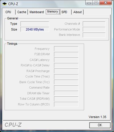Screen dimensions: 114x132
Task: Go to the SPD tab
Action: point(66,12)
